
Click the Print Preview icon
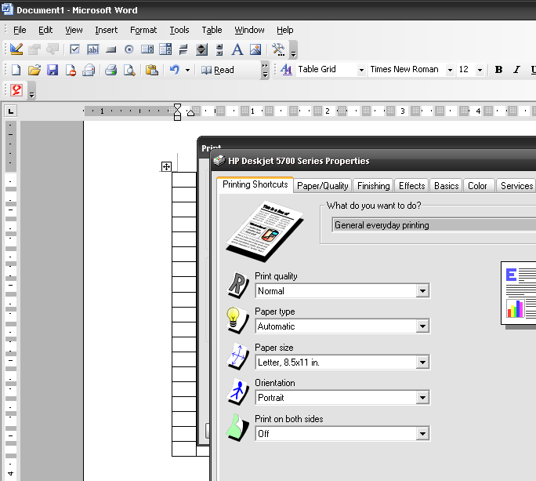coord(129,70)
